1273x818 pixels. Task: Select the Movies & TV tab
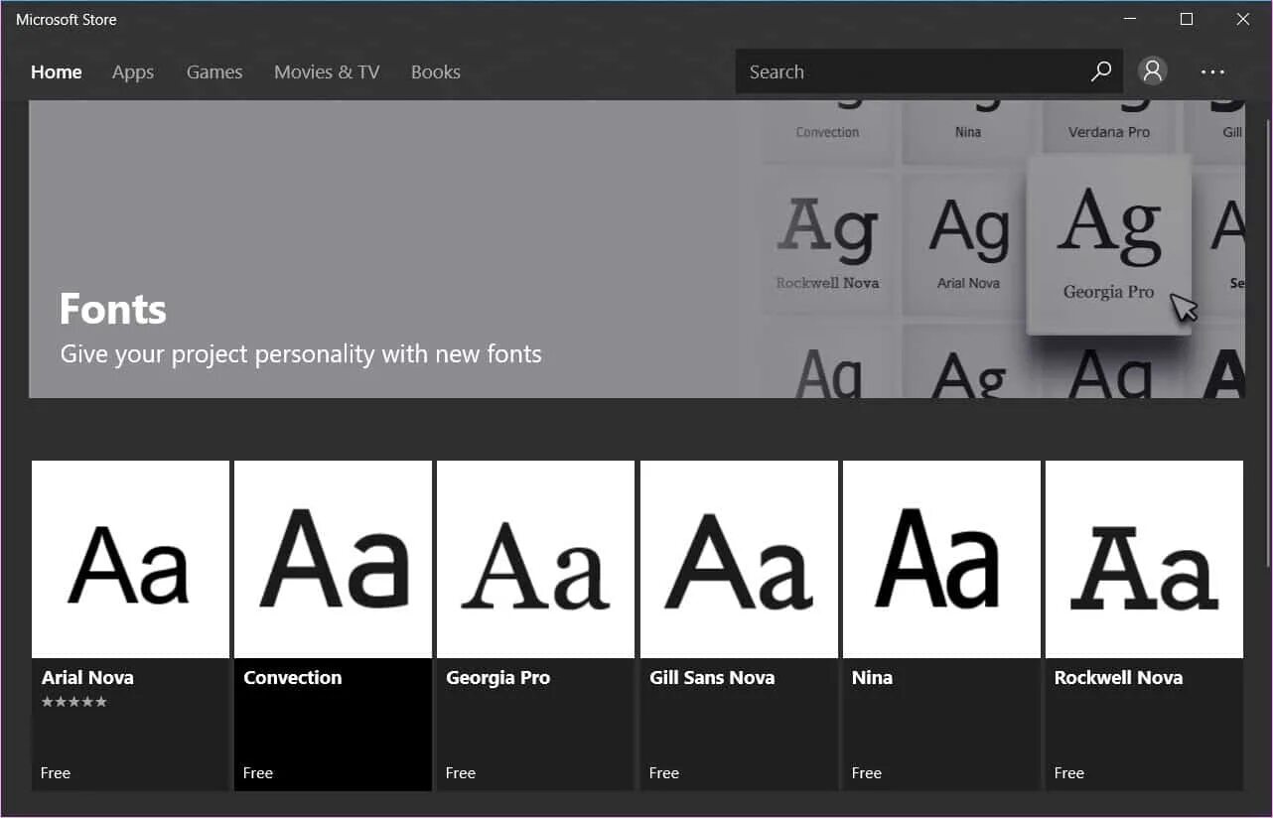pyautogui.click(x=327, y=71)
